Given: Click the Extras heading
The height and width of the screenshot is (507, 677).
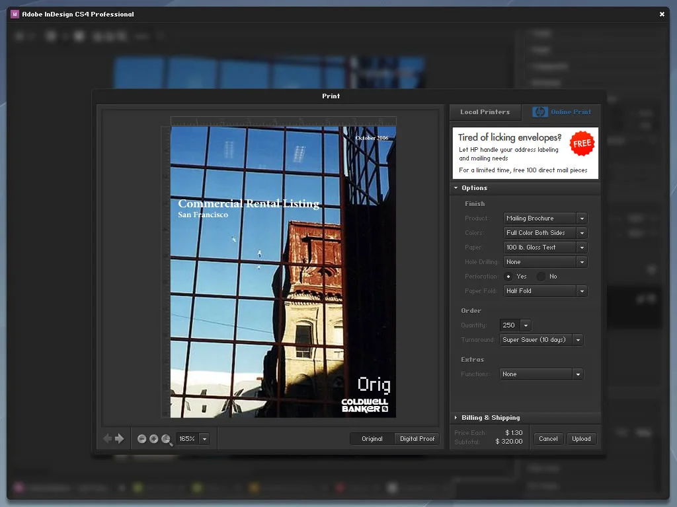Looking at the screenshot, I should point(472,360).
